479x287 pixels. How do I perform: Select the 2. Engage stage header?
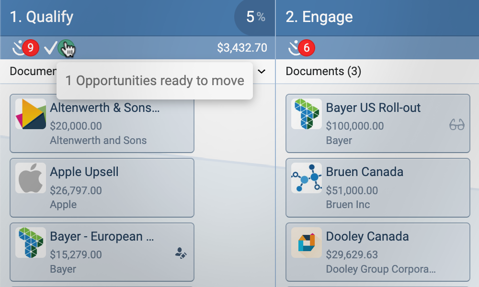319,17
